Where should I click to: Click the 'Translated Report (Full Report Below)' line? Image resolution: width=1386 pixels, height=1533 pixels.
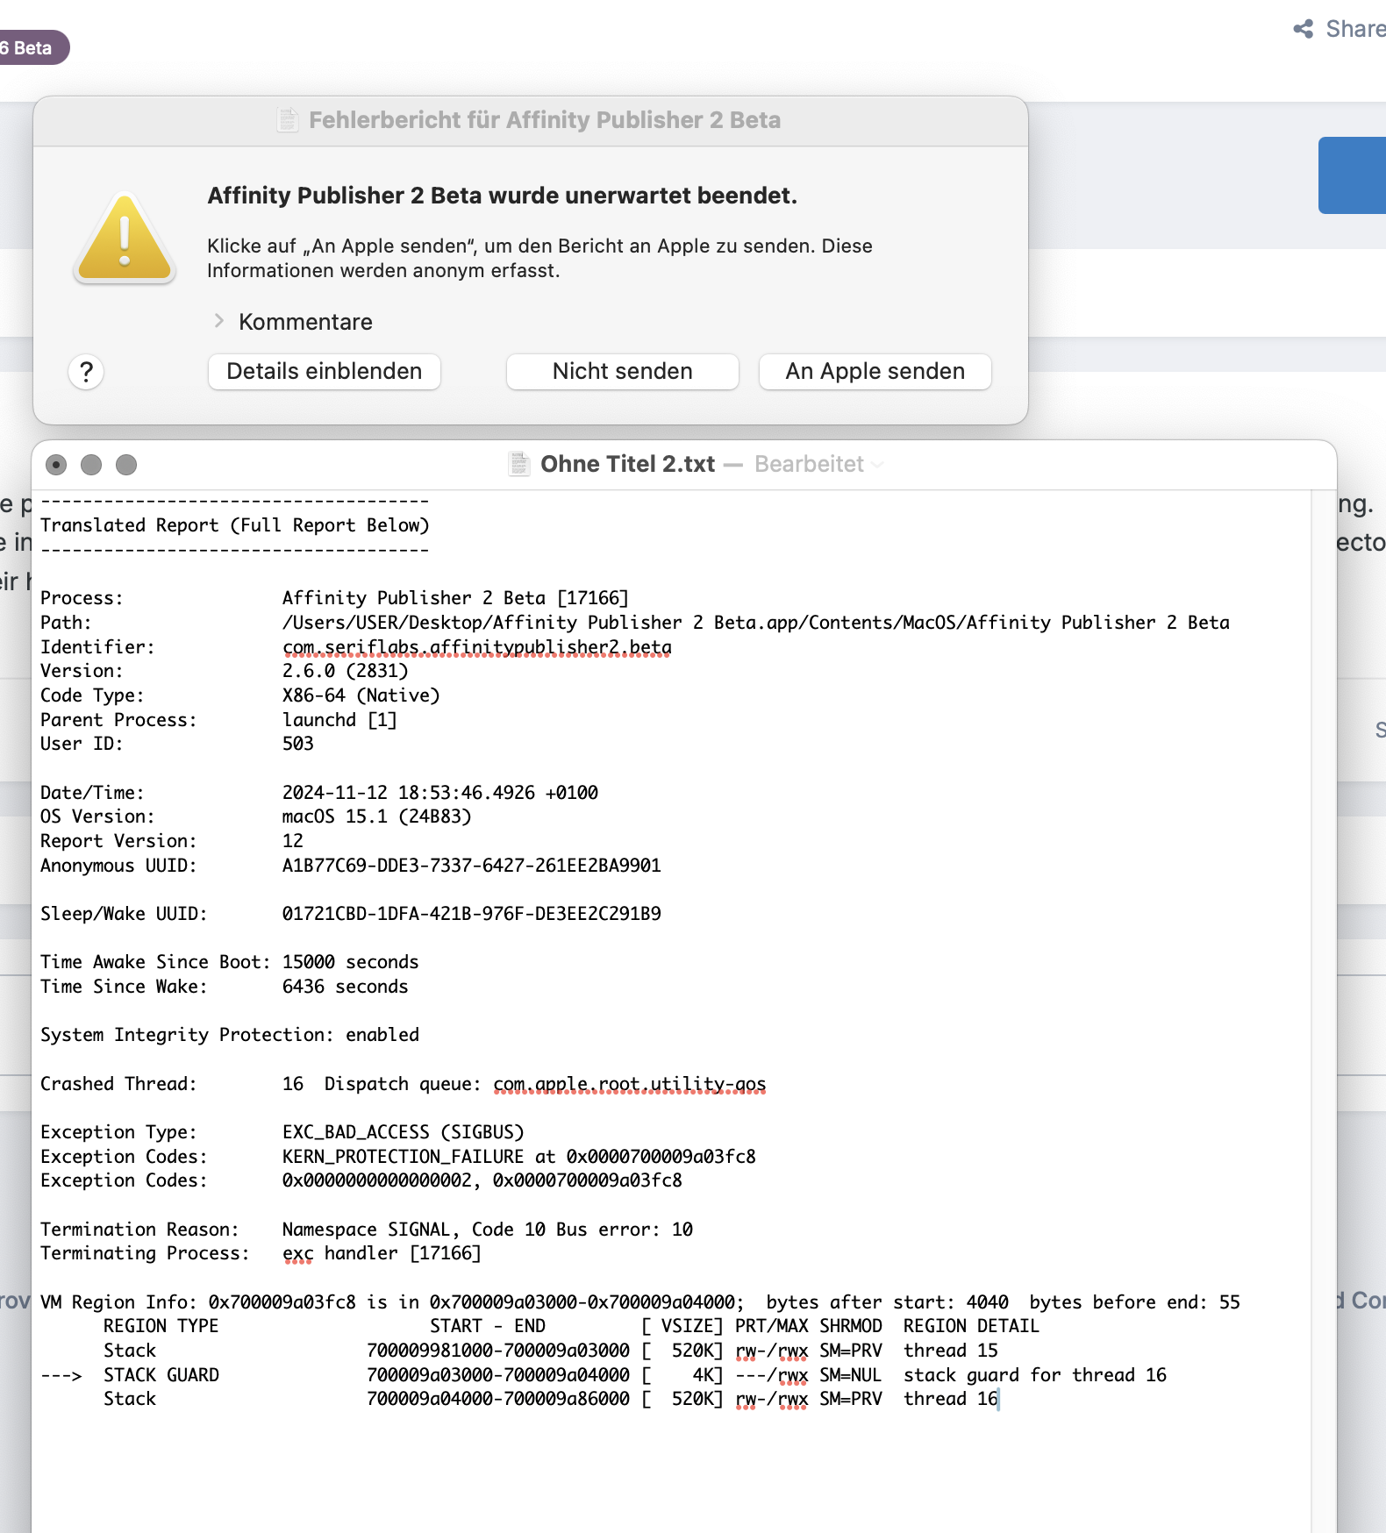pyautogui.click(x=234, y=524)
